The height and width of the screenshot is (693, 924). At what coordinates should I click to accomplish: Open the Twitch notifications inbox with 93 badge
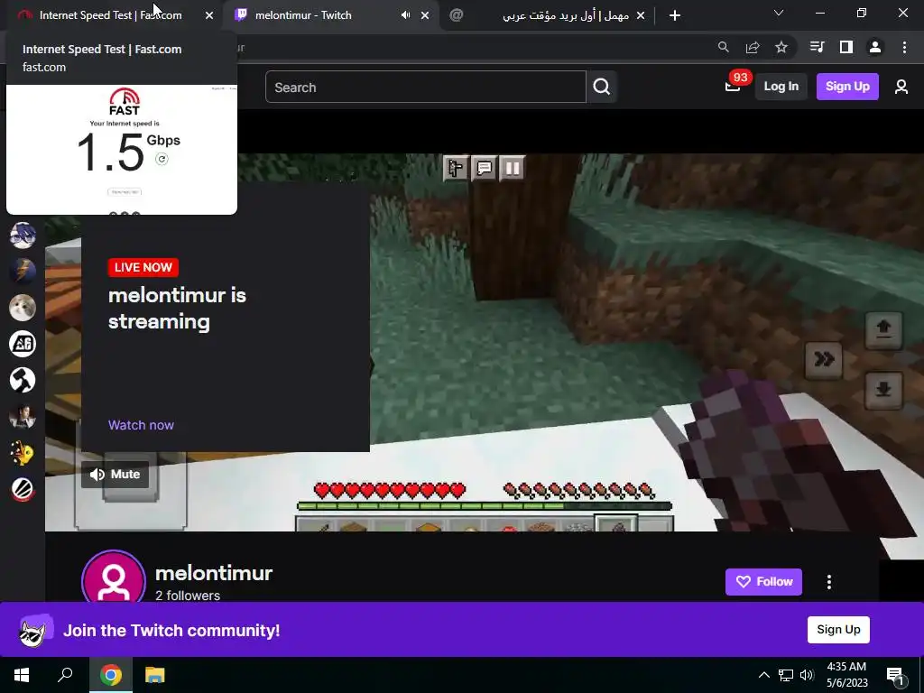[x=735, y=86]
